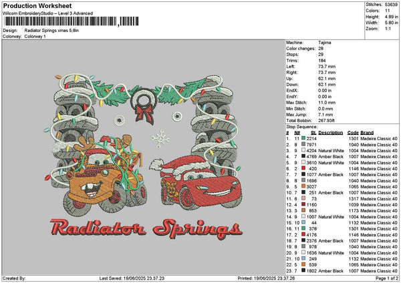
Task: Click the 'Colorway 1' value
Action: click(35, 37)
